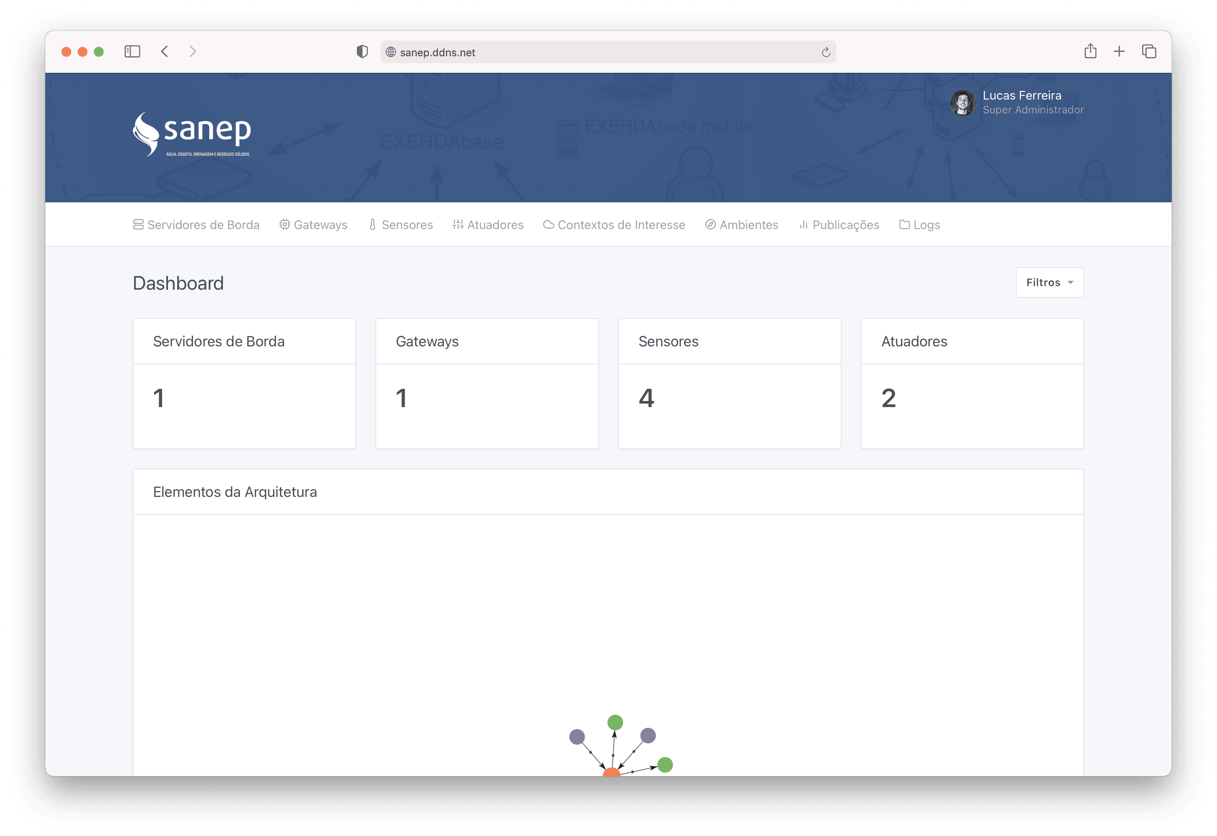Open the Gateways menu item
The height and width of the screenshot is (836, 1217).
point(313,225)
